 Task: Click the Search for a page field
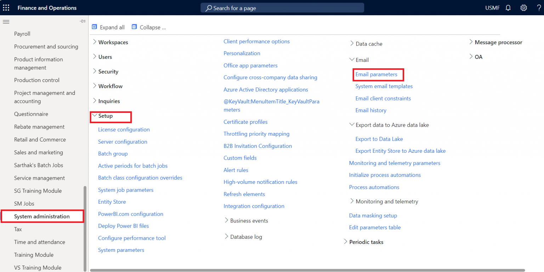pyautogui.click(x=282, y=7)
